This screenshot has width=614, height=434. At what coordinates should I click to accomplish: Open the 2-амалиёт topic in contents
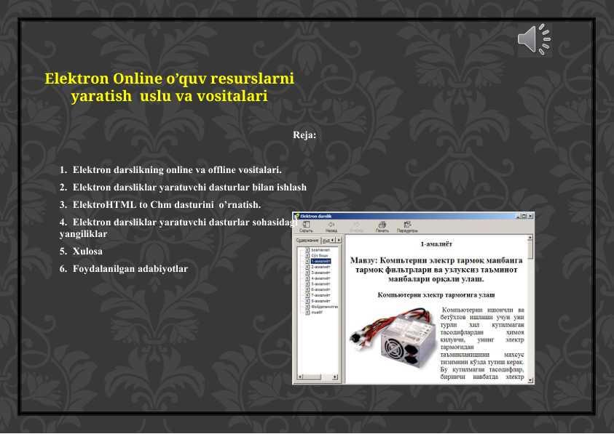(320, 267)
